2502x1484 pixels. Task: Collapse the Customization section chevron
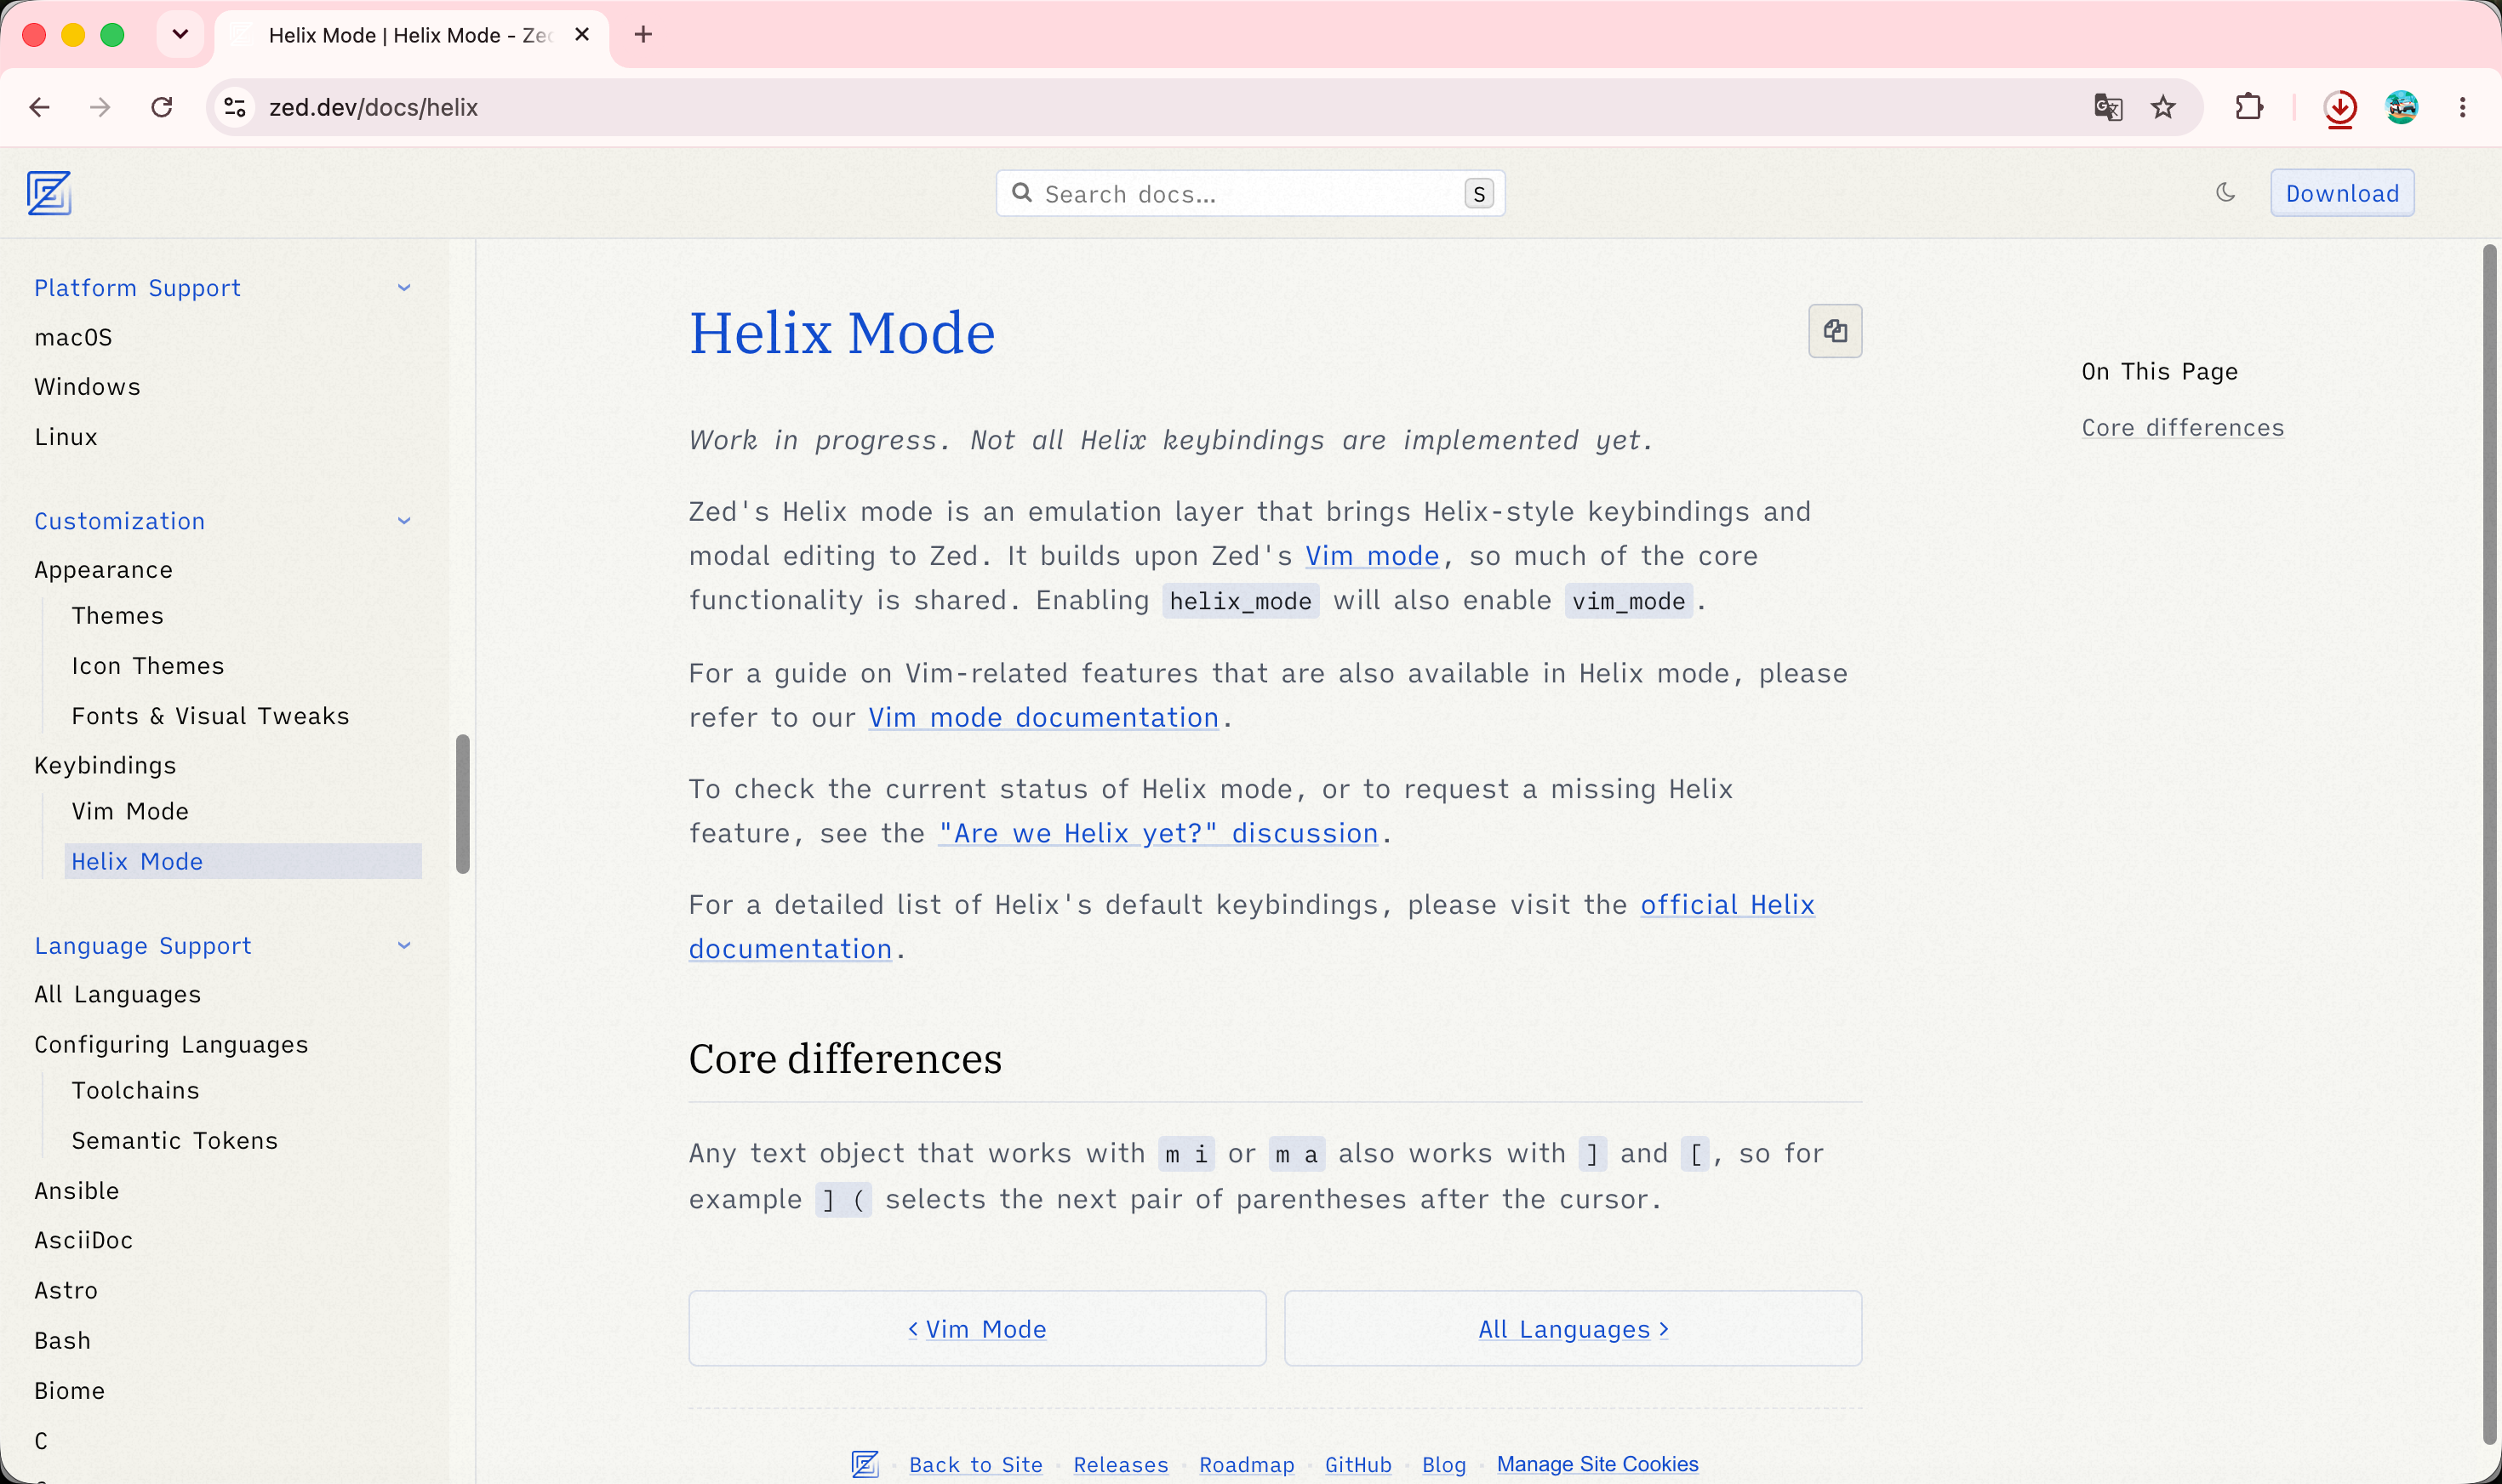point(404,521)
